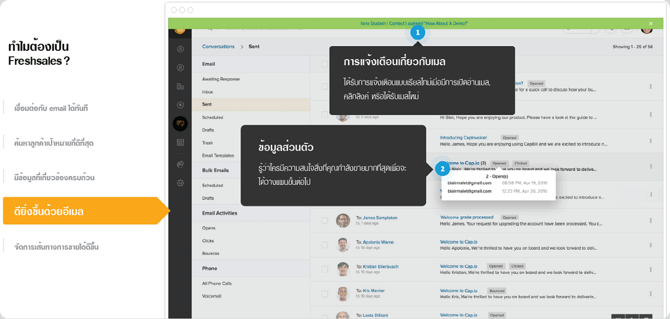Open the Reports pie chart icon

click(180, 164)
